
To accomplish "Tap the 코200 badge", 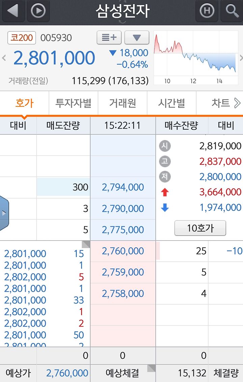I will click(22, 38).
